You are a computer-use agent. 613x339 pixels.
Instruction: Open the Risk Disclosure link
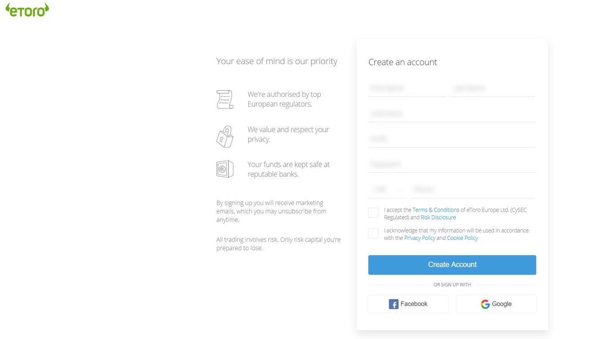click(438, 217)
